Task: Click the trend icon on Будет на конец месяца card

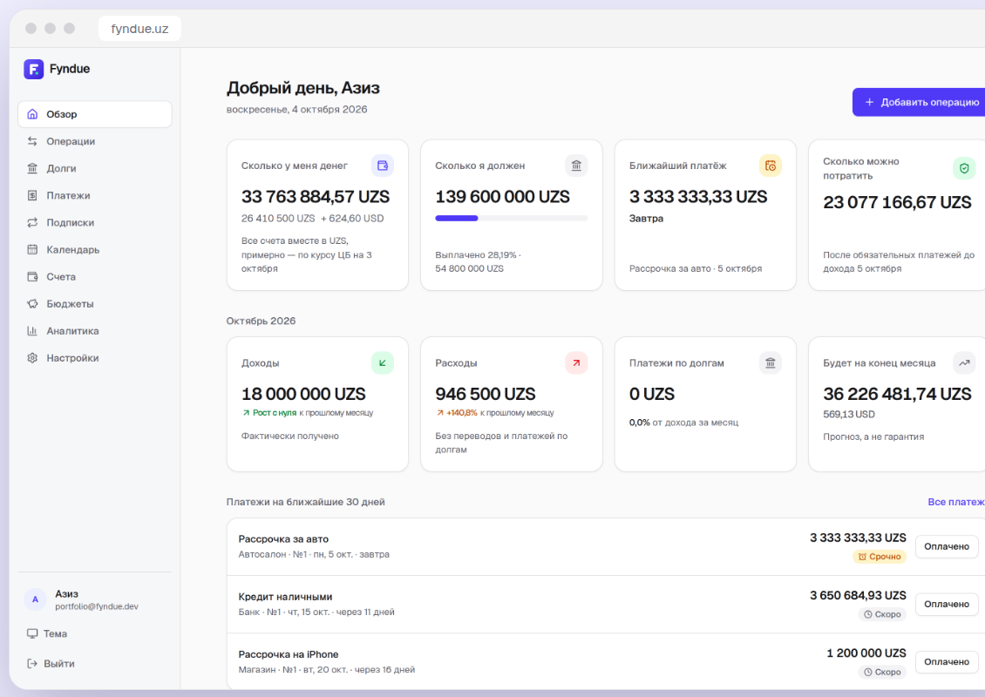Action: tap(964, 363)
